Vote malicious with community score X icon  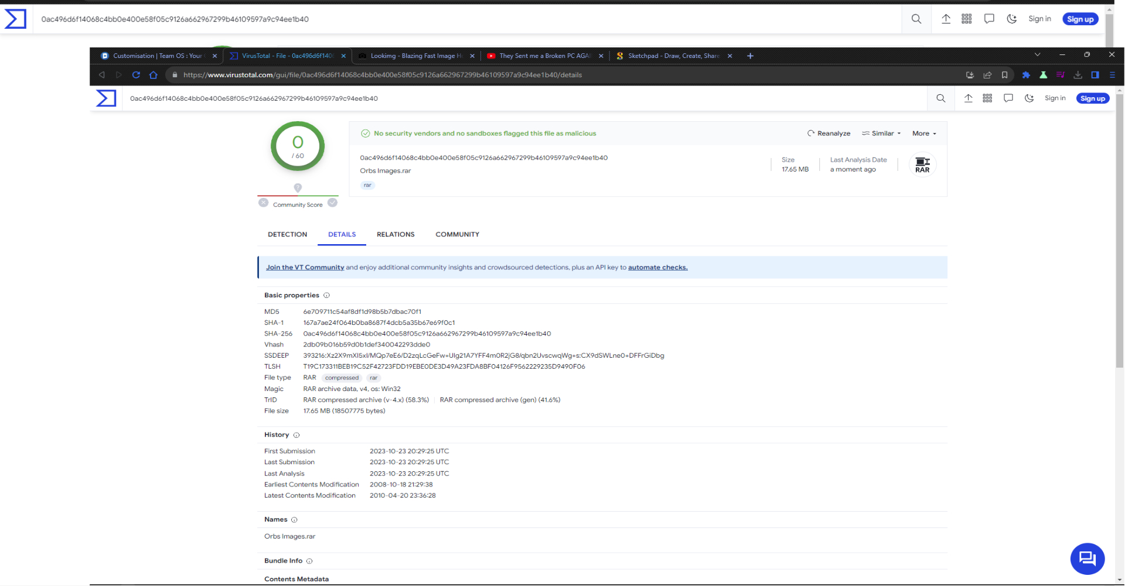pos(264,203)
